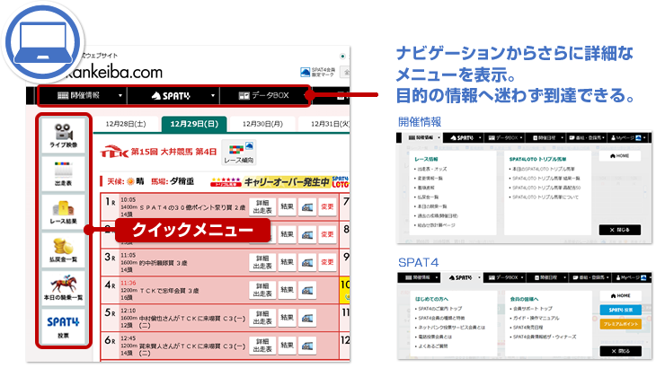Expand Myページ in the 開催情報 example panel
This screenshot has height=368, width=656.
pos(628,137)
